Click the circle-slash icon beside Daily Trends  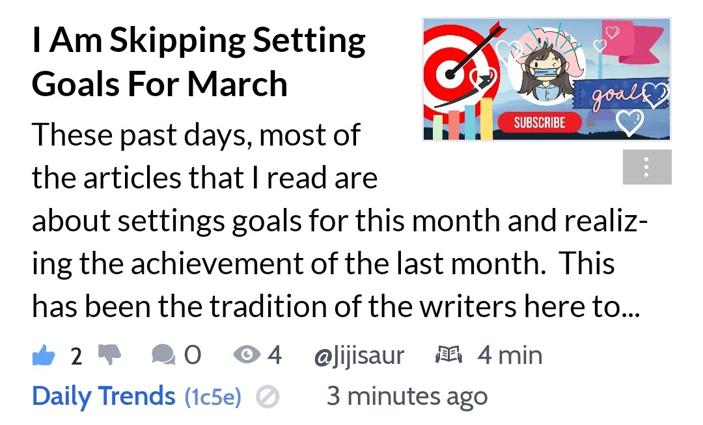pos(268,397)
